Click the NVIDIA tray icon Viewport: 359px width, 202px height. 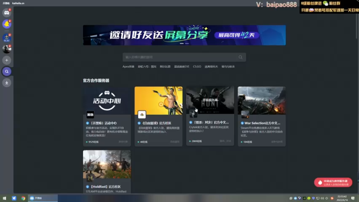(x=305, y=198)
